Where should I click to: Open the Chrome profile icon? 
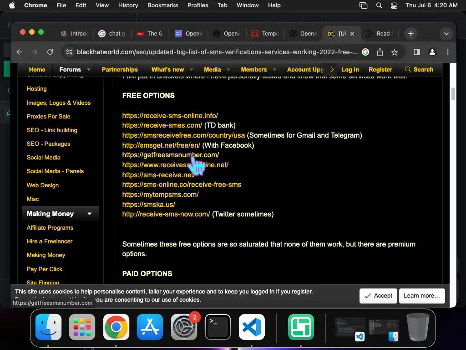click(432, 52)
